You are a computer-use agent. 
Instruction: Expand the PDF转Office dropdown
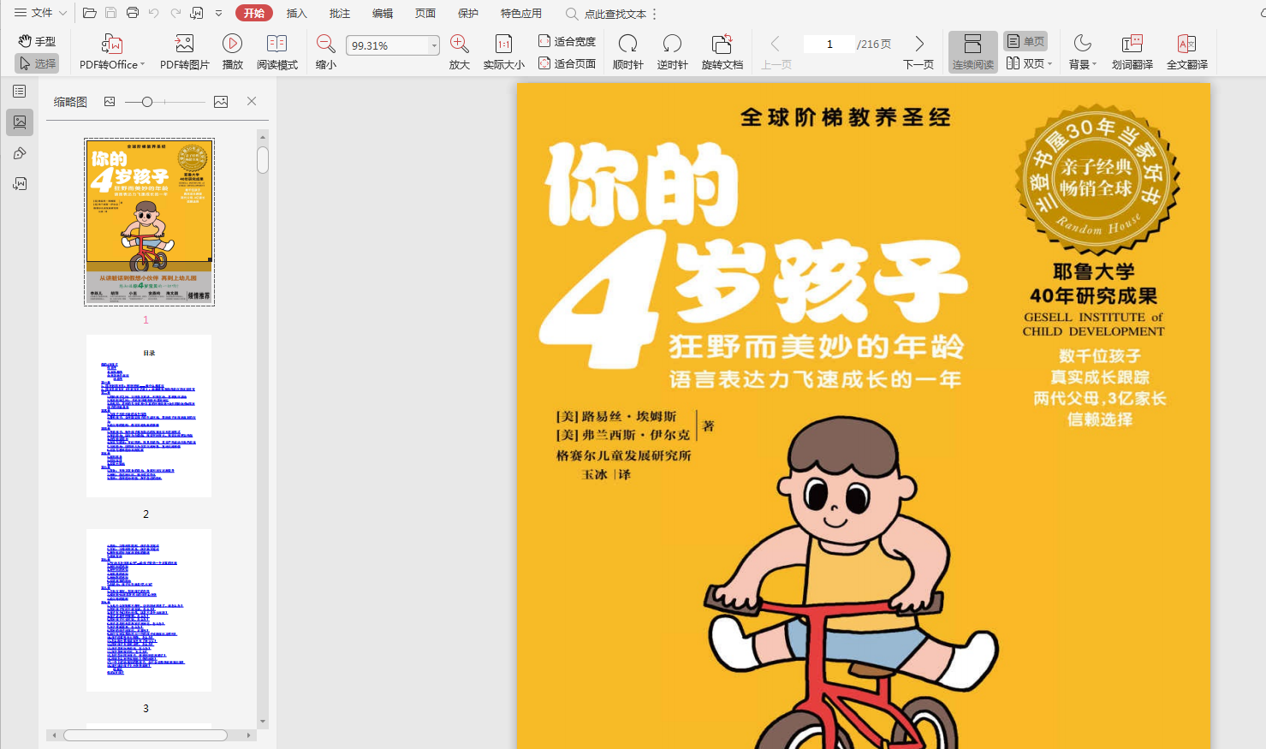click(x=143, y=65)
